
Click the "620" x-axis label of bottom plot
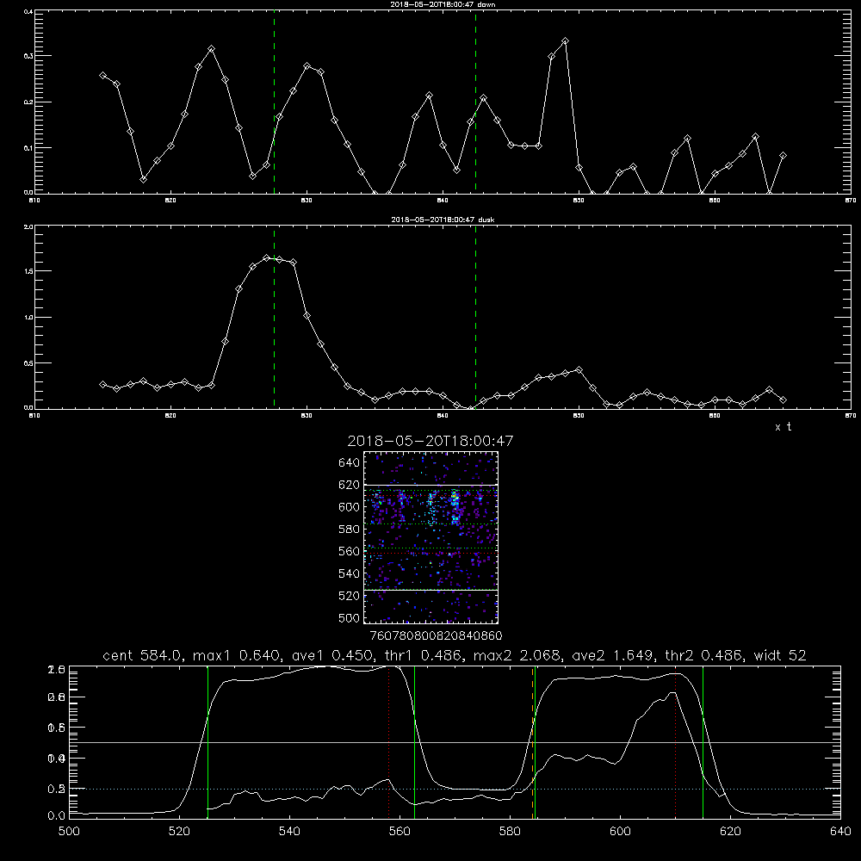coord(730,832)
